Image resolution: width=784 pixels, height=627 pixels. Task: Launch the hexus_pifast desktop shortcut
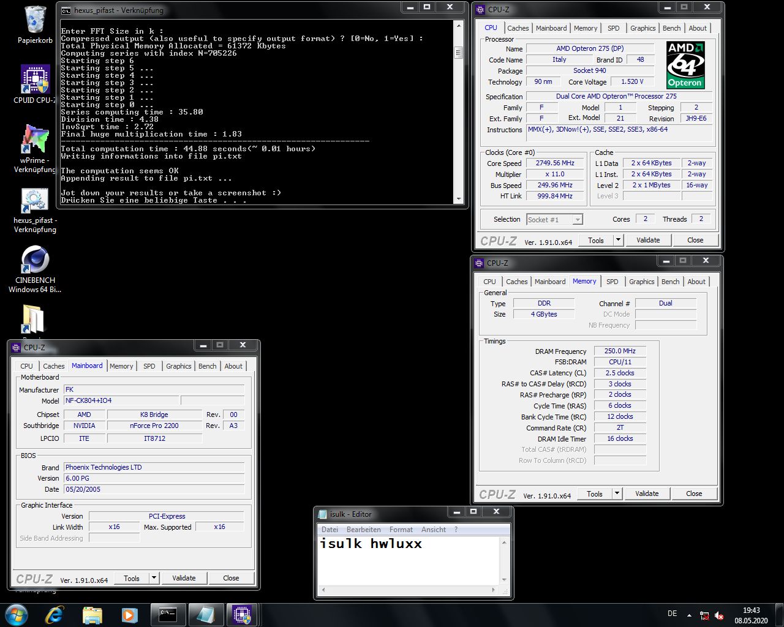(35, 210)
